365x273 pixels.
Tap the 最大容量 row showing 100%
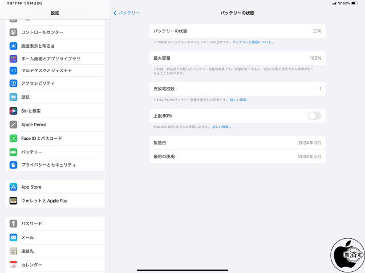click(237, 58)
